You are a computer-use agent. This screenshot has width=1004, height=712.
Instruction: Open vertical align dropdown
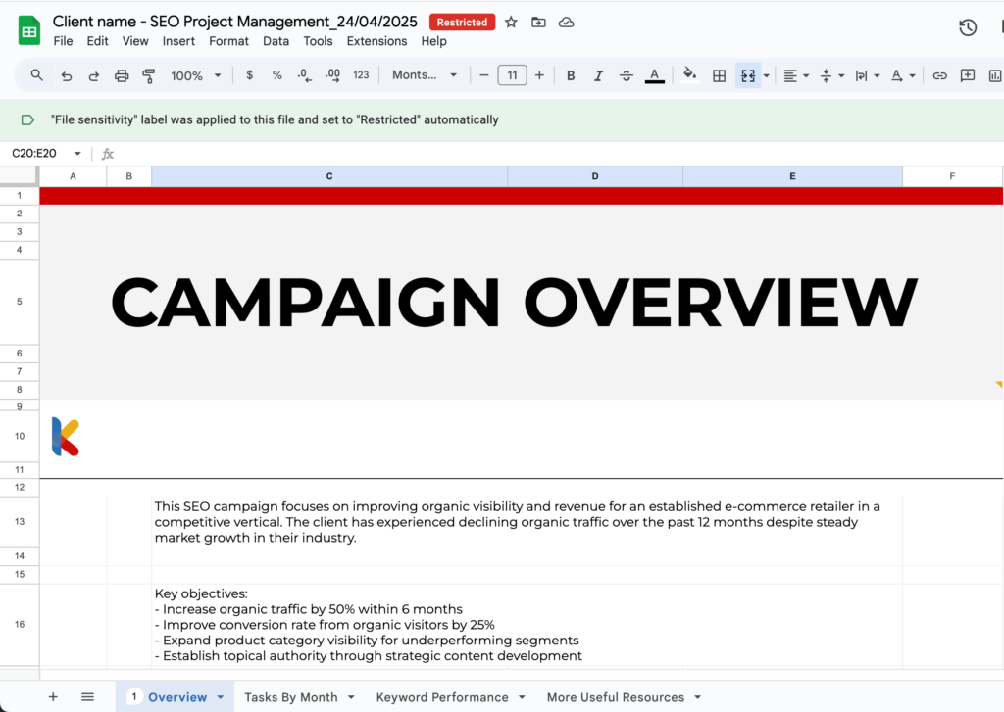coord(831,75)
